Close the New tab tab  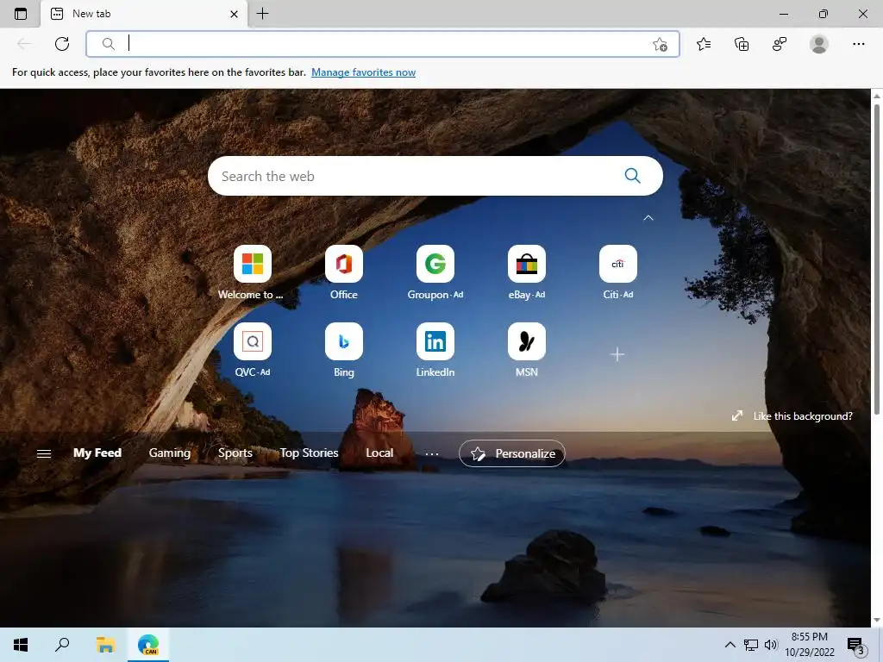tap(235, 14)
